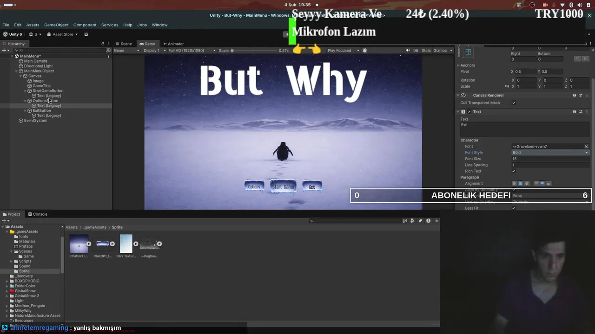595x334 pixels.
Task: Click search-by-type icon in Project panel
Action: click(x=412, y=221)
